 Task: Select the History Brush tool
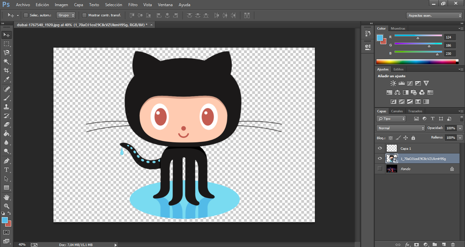tap(6, 115)
